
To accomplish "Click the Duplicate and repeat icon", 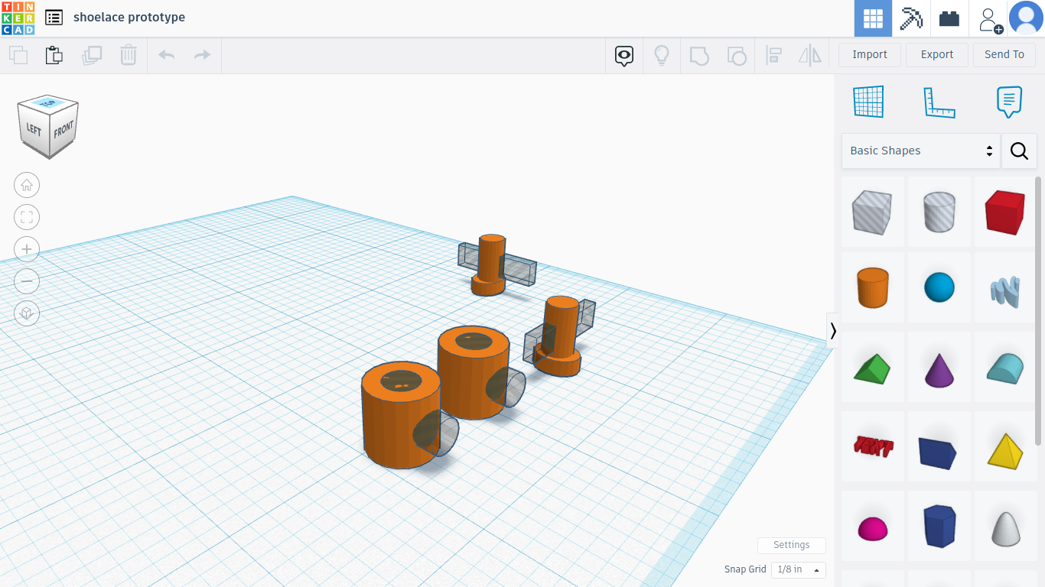I will (x=92, y=55).
